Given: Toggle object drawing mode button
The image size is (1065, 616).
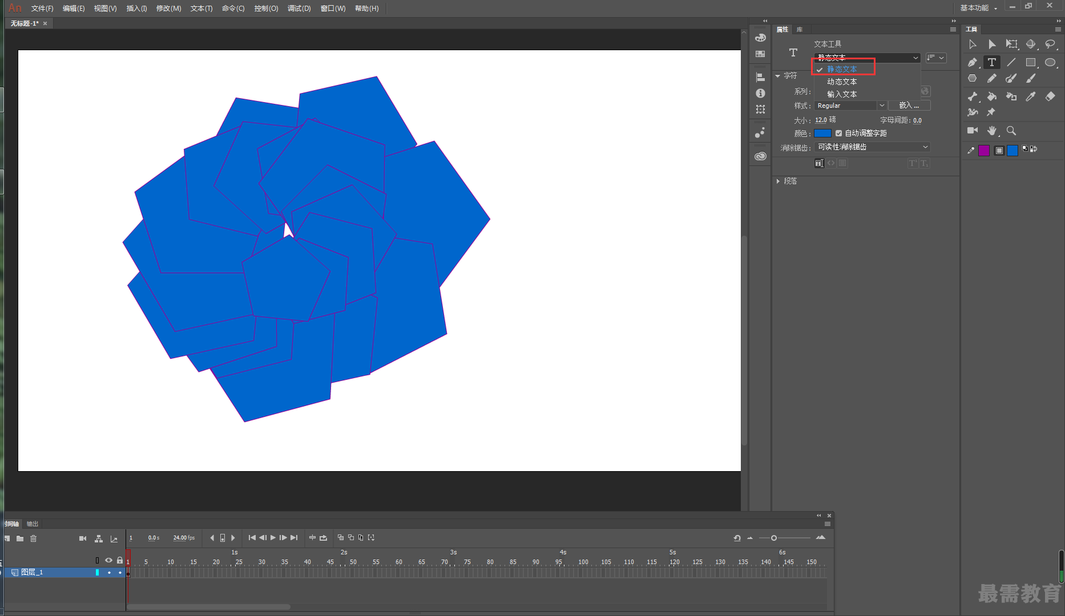Looking at the screenshot, I should click(999, 151).
